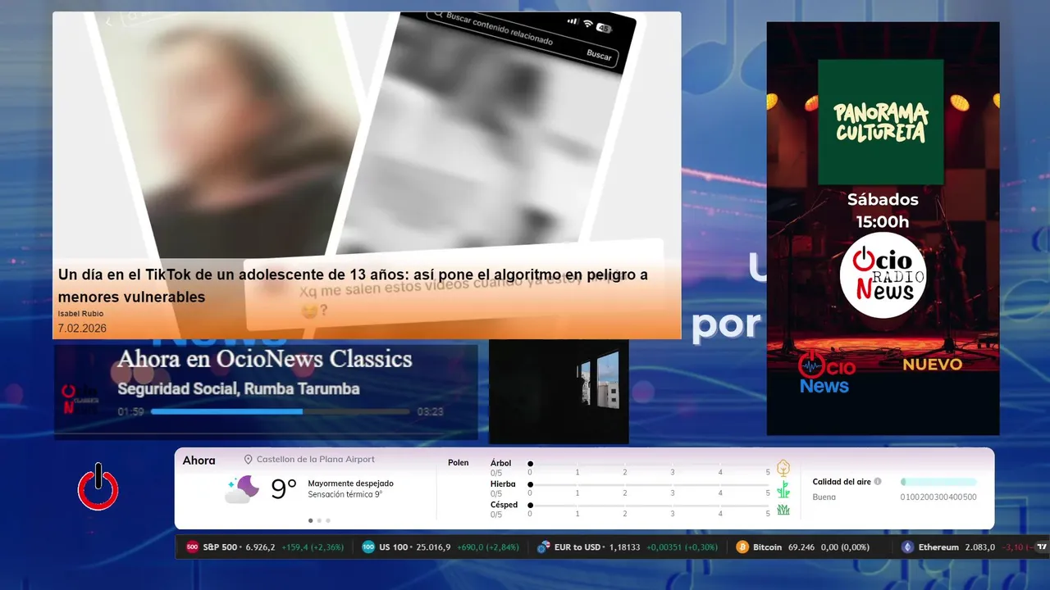1050x590 pixels.
Task: Click the Bitcoin orange coin icon
Action: click(742, 547)
